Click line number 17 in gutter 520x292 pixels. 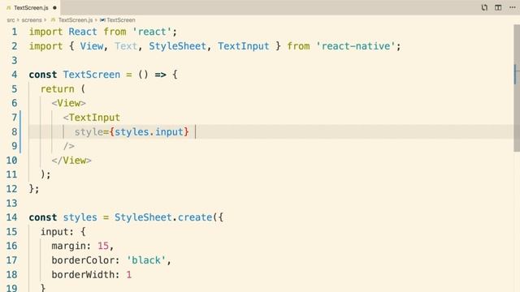(x=11, y=260)
